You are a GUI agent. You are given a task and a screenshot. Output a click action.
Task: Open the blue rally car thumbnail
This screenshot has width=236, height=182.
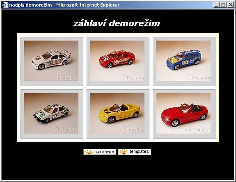pyautogui.click(x=183, y=61)
